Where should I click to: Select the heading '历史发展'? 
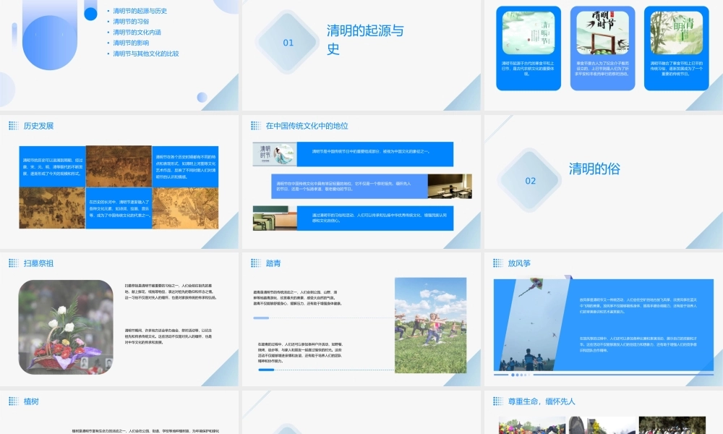(39, 126)
